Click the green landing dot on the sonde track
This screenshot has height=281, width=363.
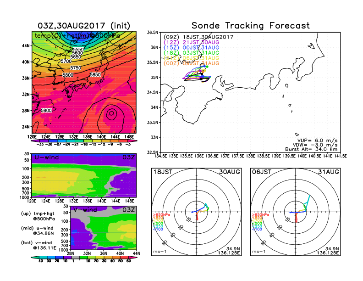[x=207, y=67]
